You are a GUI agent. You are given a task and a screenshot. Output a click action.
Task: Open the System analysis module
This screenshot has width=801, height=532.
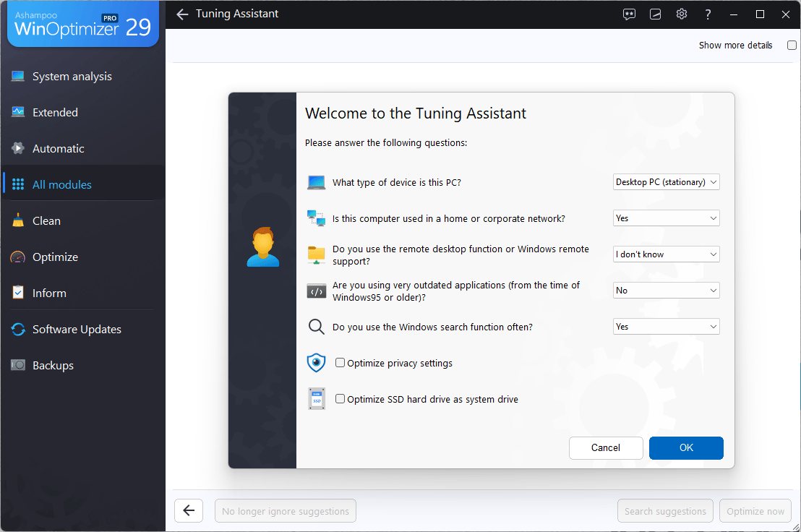72,76
